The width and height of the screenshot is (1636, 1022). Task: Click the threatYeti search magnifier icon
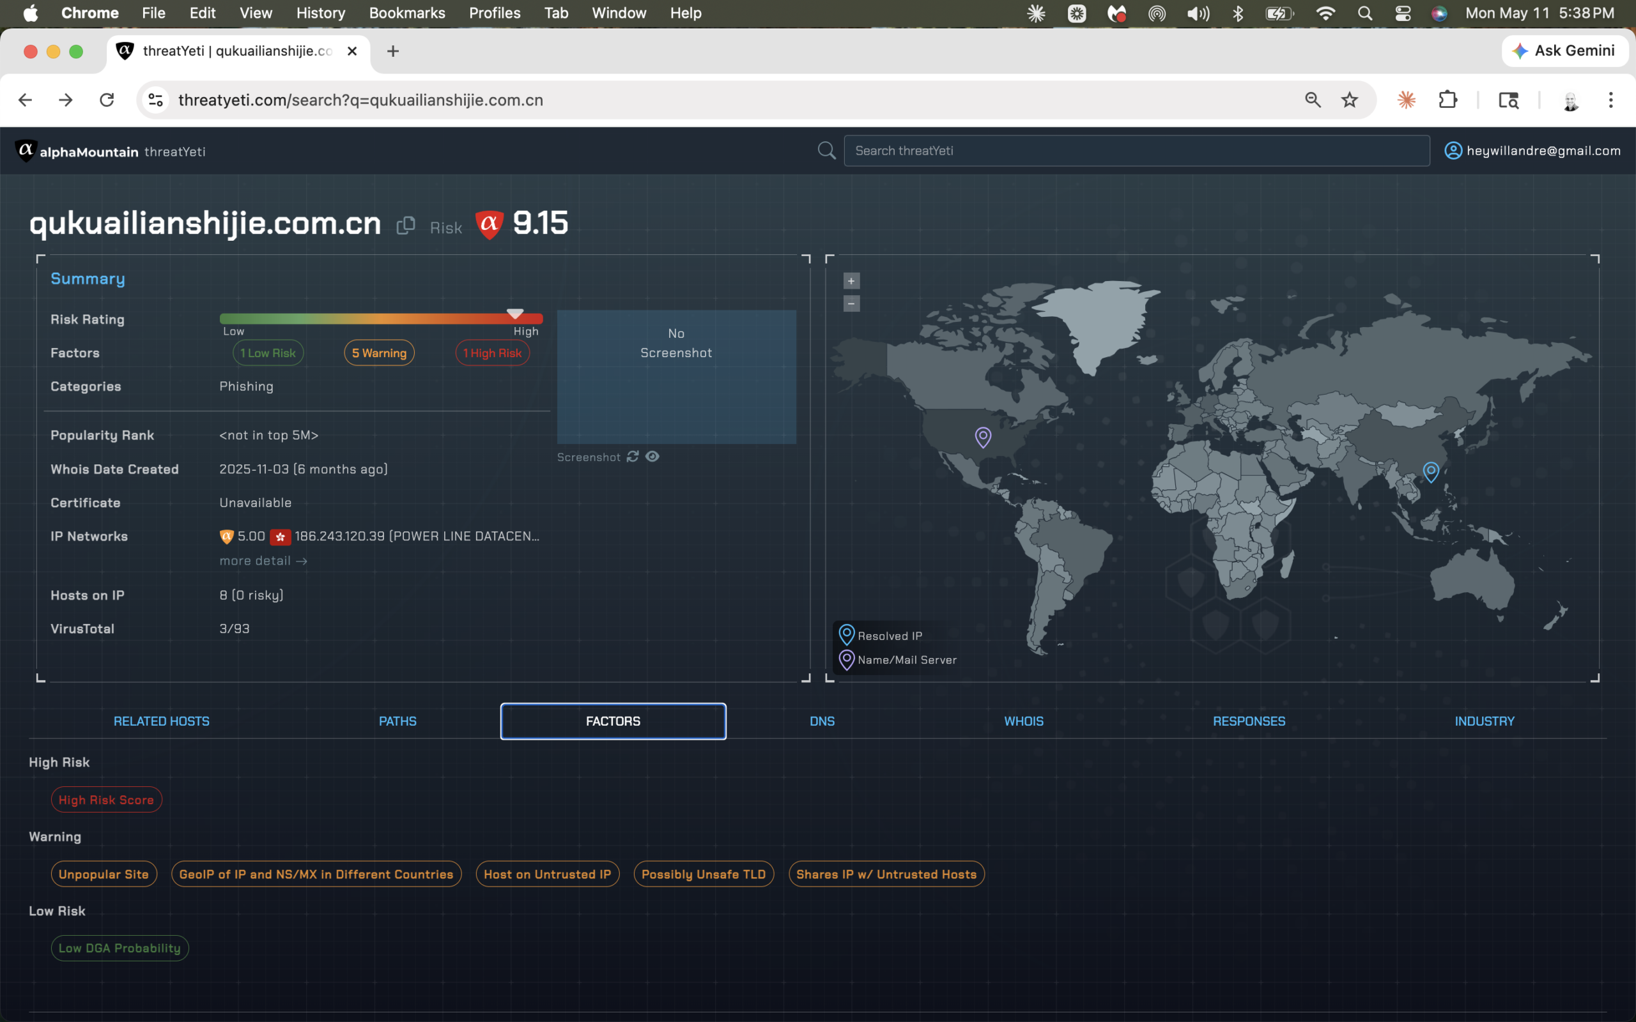pos(827,151)
